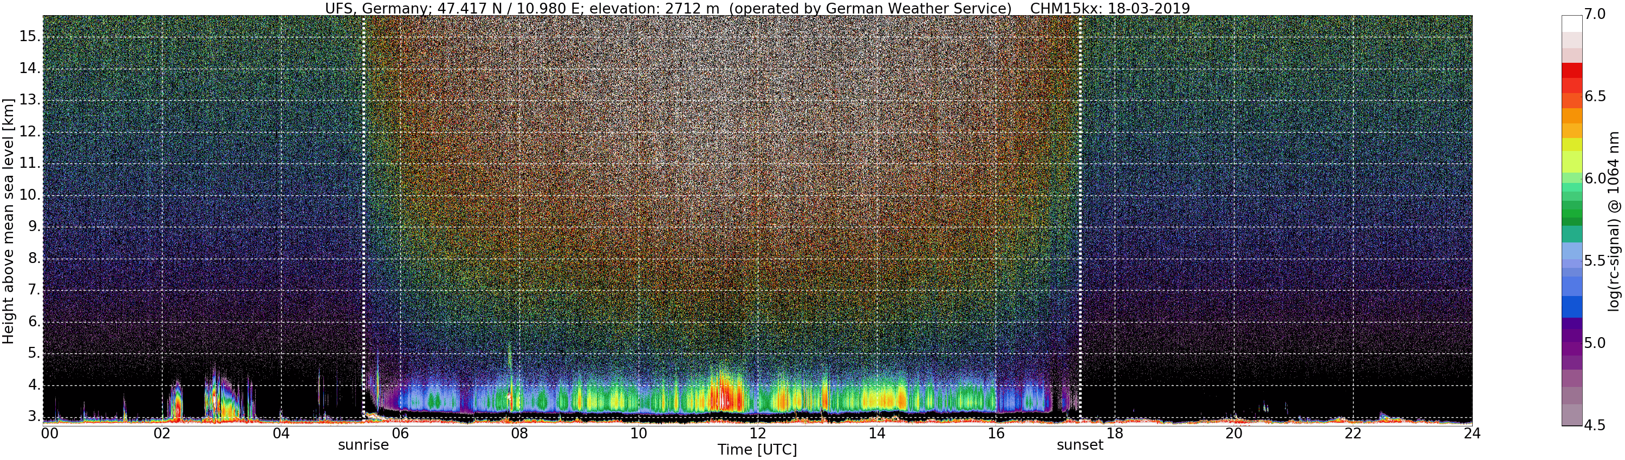This screenshot has width=1625, height=460.
Task: Click the '08' time tick label
Action: pos(519,433)
